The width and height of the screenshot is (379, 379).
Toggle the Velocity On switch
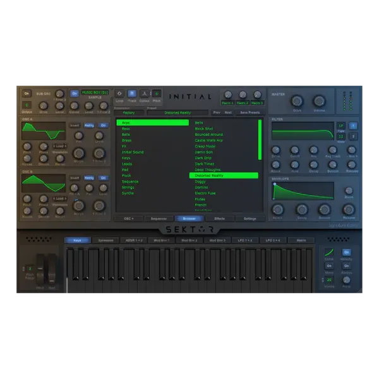[x=346, y=252]
